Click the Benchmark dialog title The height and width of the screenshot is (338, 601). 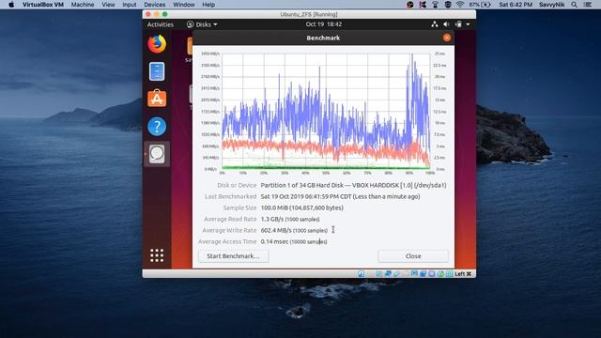tap(323, 38)
